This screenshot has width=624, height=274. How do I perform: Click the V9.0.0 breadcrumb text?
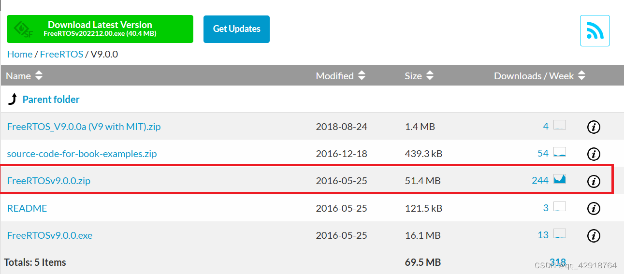103,54
